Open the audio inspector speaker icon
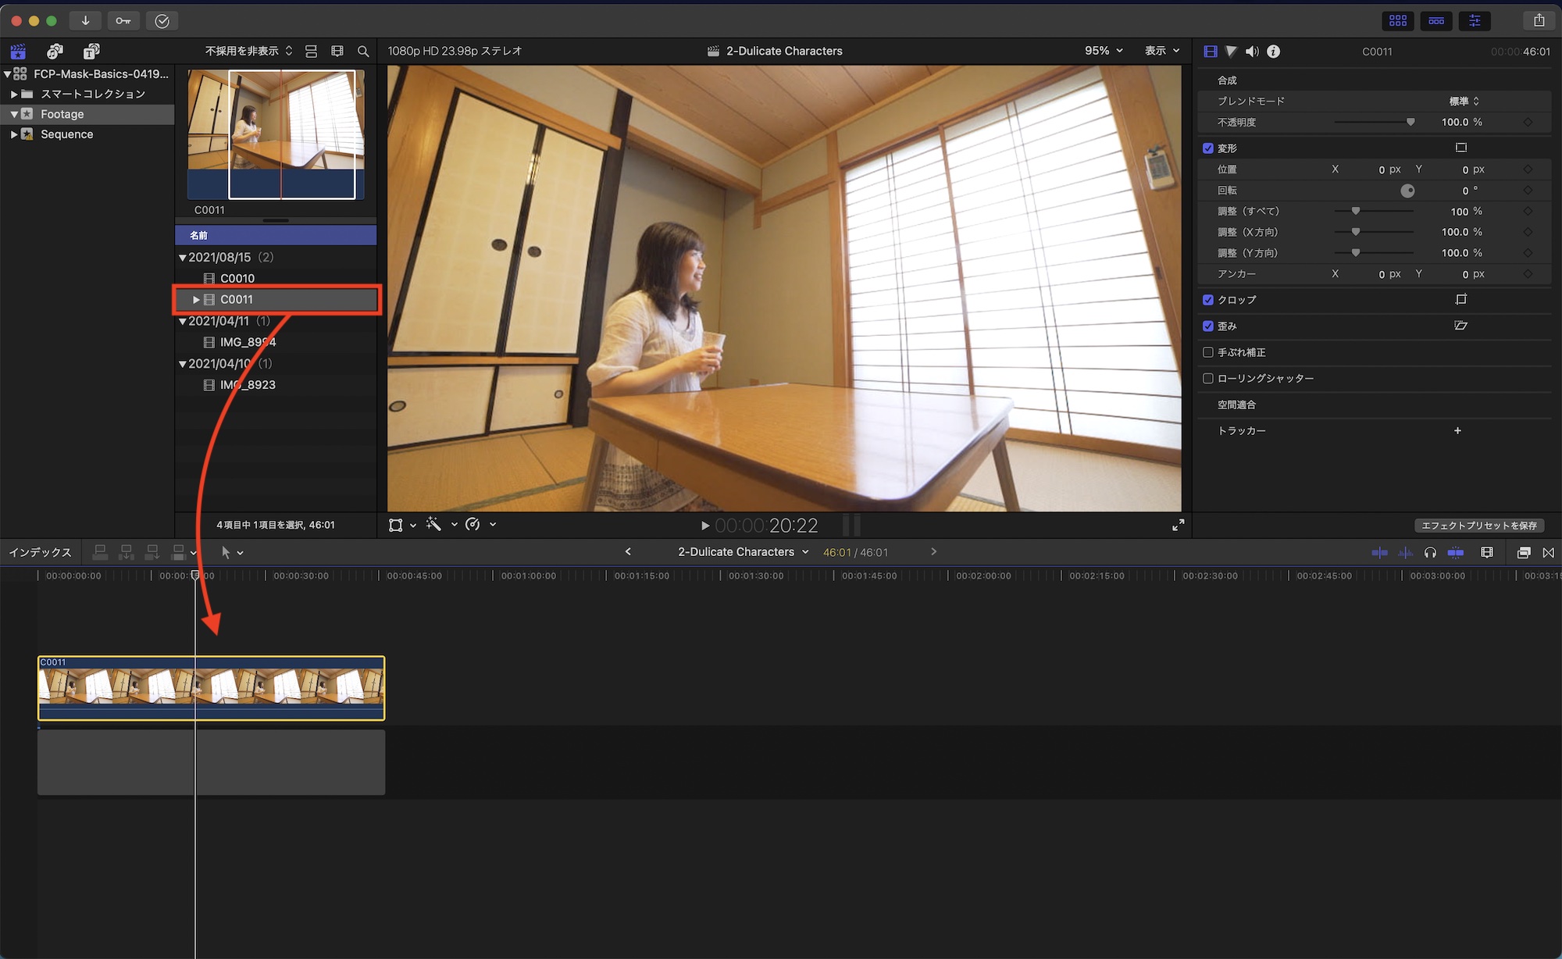This screenshot has width=1562, height=959. [x=1252, y=52]
